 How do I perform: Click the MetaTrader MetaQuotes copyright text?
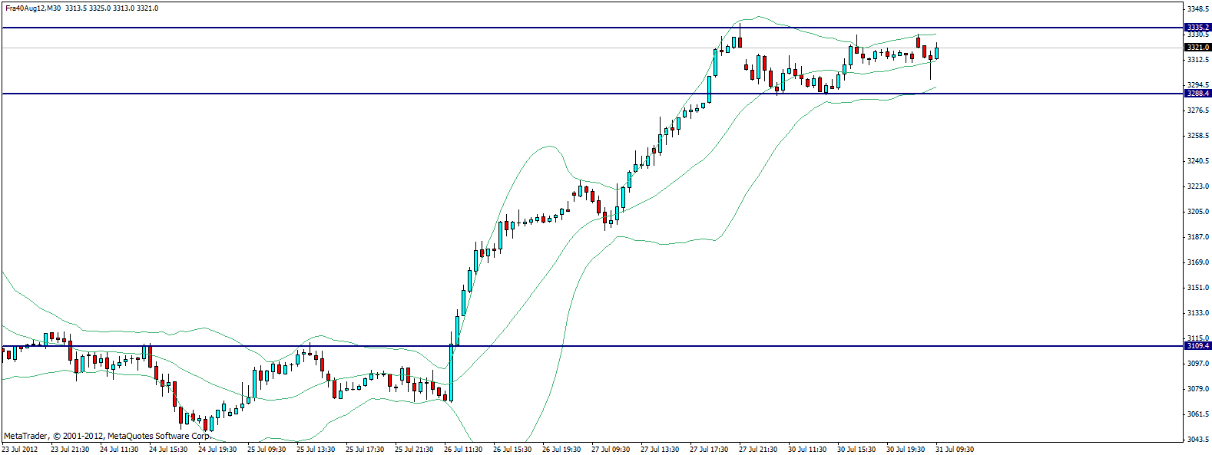point(107,436)
